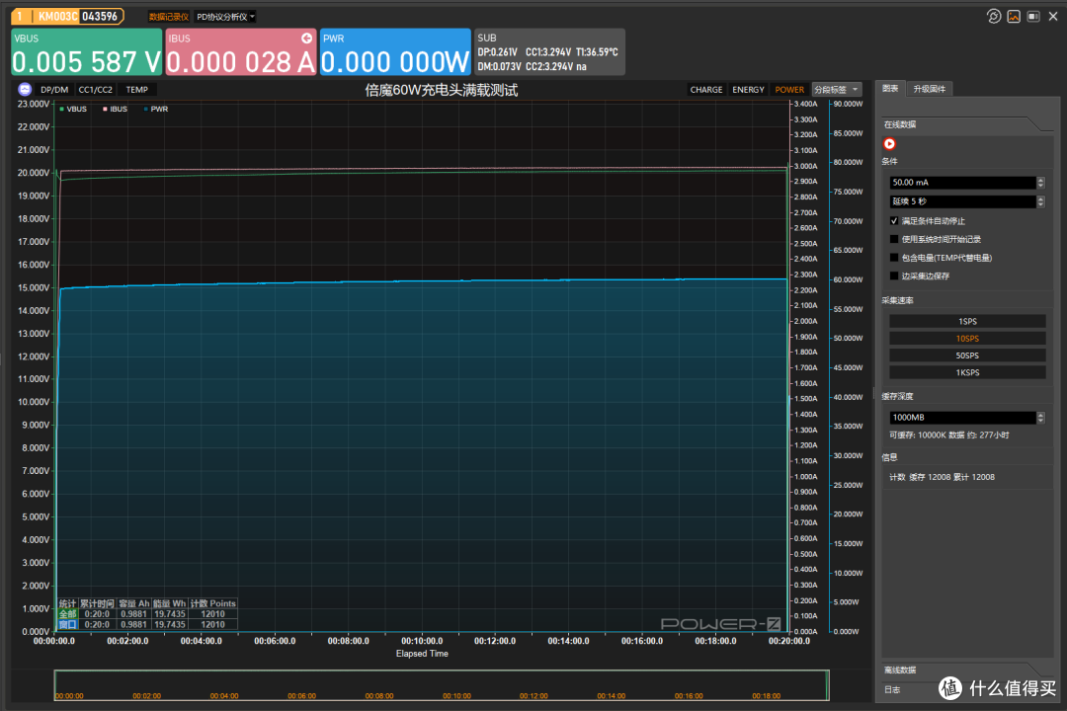Click the arrow icon in the IBUS panel
1067x711 pixels.
(x=307, y=39)
